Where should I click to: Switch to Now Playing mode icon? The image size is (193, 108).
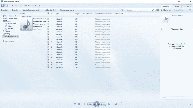point(190,104)
